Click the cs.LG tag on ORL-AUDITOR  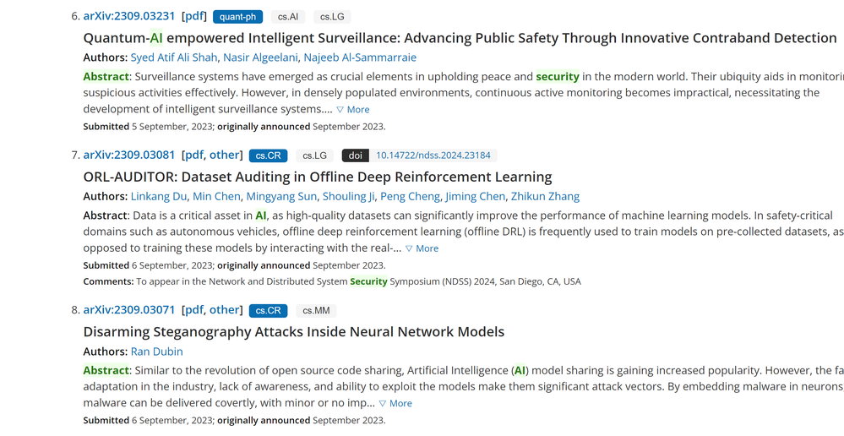314,155
